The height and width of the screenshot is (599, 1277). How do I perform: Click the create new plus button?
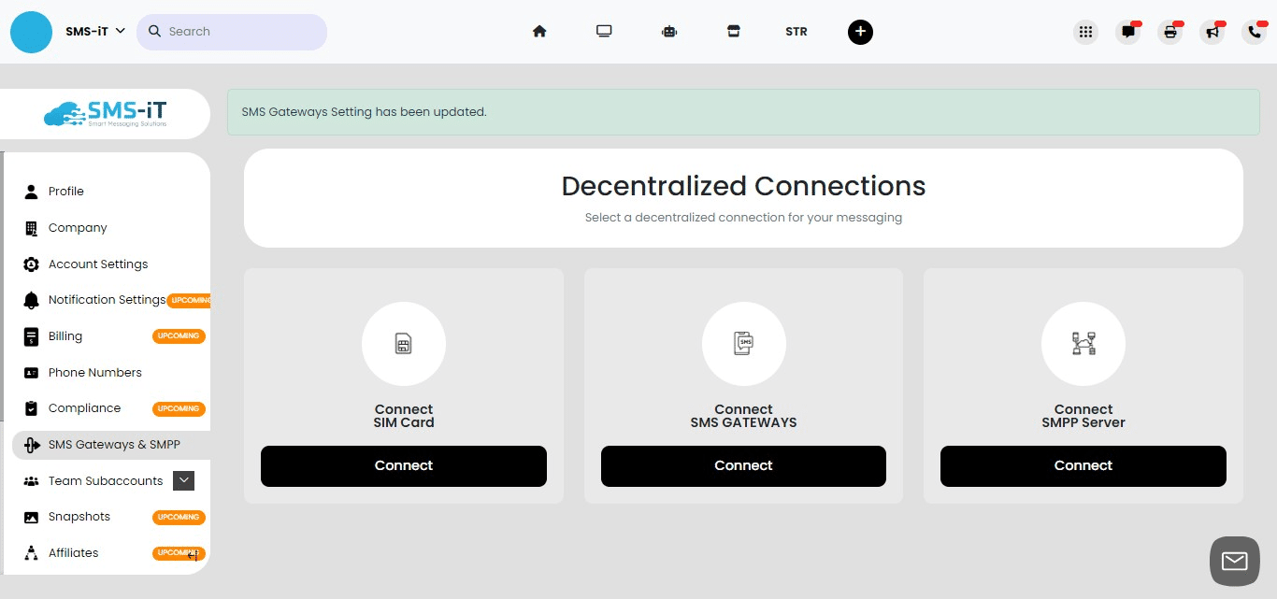860,32
